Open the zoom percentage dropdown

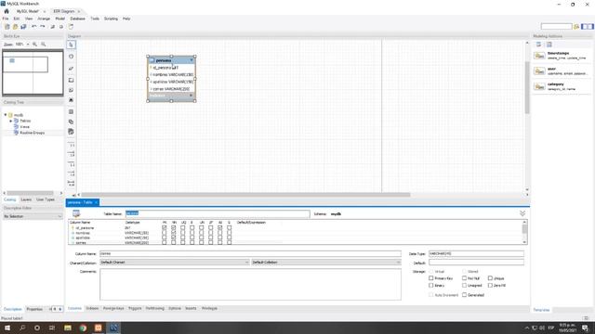click(28, 45)
